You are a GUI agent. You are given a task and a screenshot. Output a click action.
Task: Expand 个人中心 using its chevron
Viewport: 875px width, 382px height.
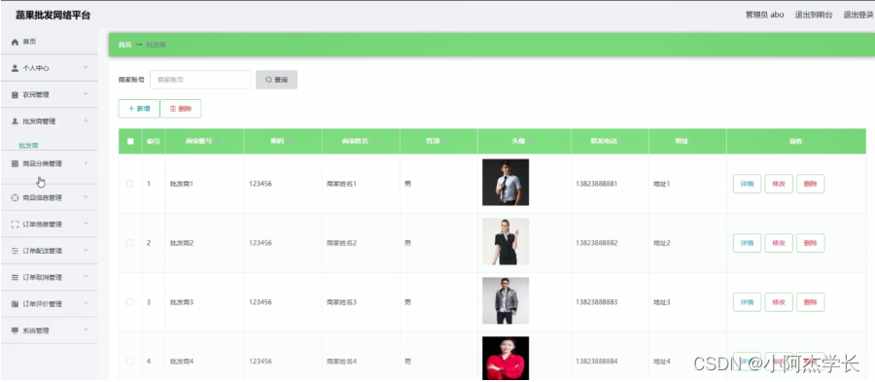pyautogui.click(x=86, y=67)
